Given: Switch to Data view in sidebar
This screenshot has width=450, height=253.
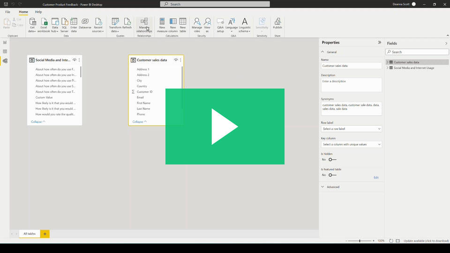Looking at the screenshot, I should point(5,52).
